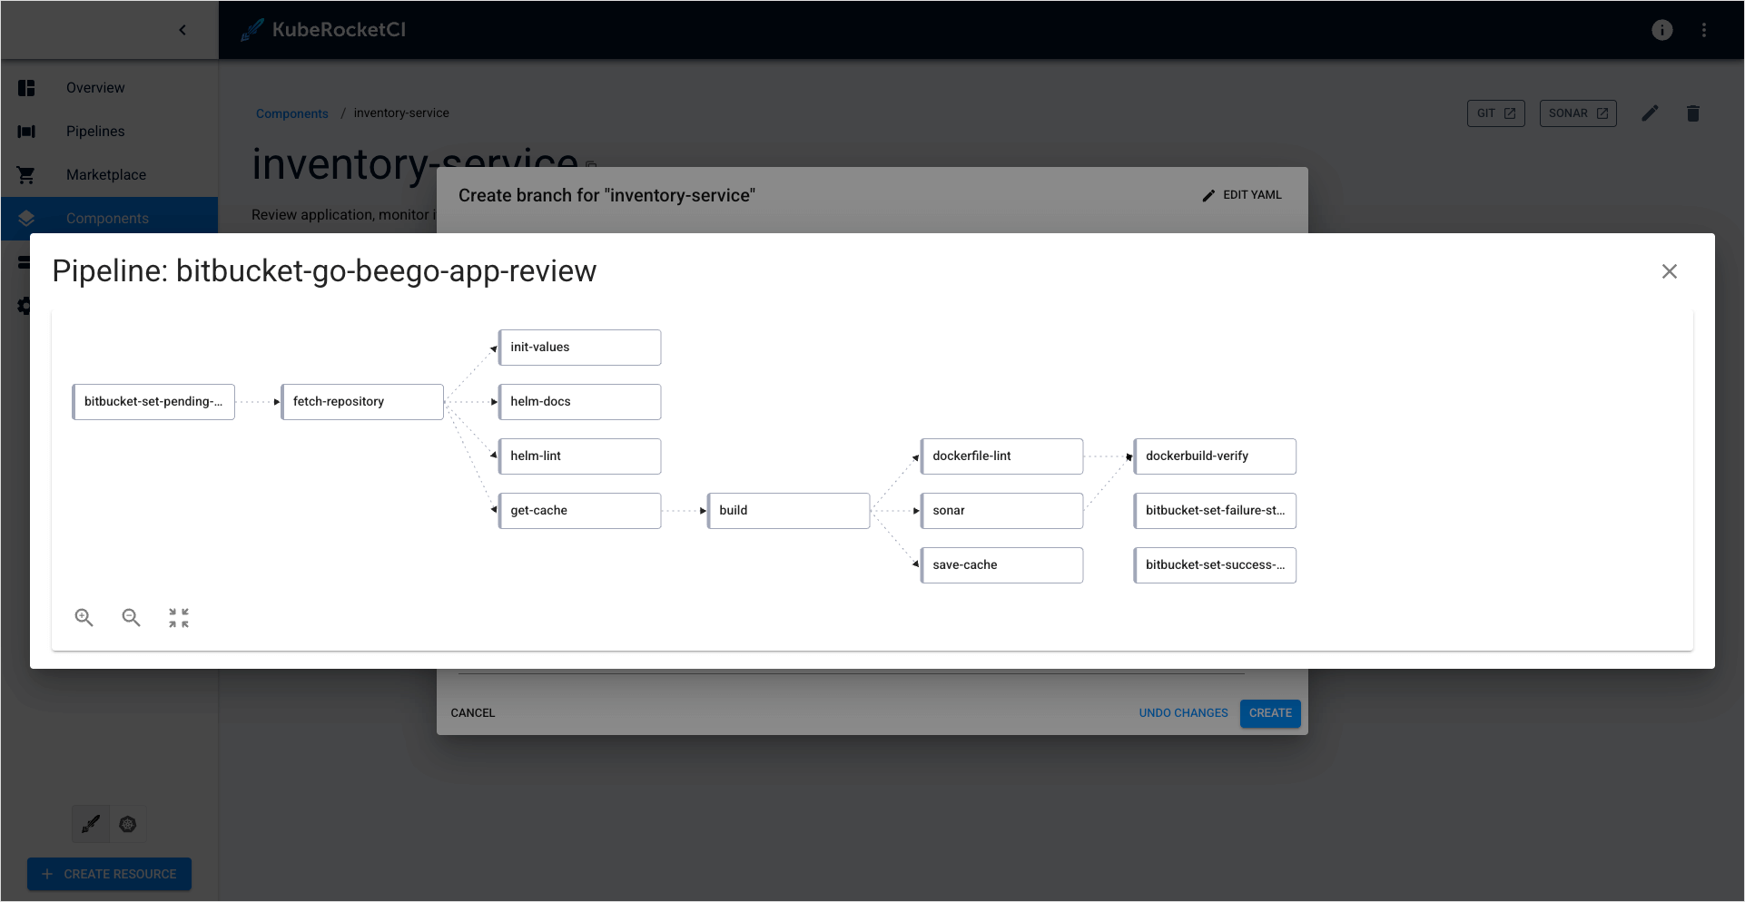Open the Kubernetes wheel icon in sidebar
1745x902 pixels.
pyautogui.click(x=128, y=824)
